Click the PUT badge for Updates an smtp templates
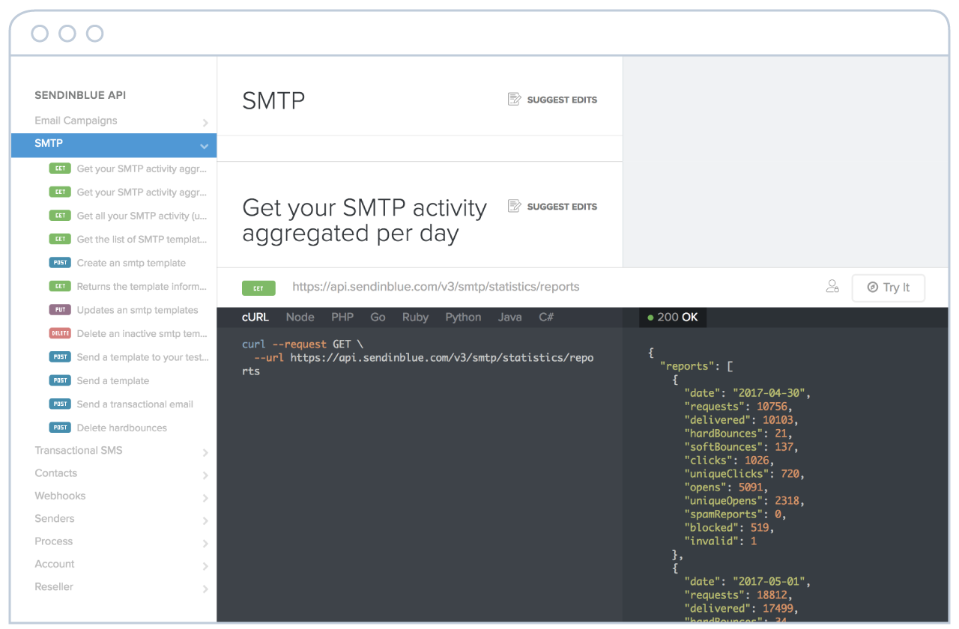Image resolution: width=959 pixels, height=629 pixels. 60,310
